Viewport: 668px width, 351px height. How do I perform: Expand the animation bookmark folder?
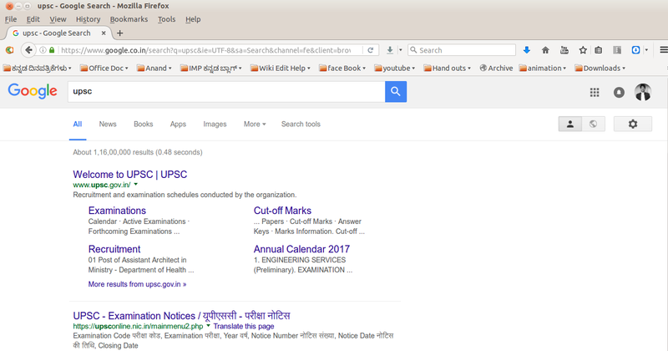tap(542, 68)
